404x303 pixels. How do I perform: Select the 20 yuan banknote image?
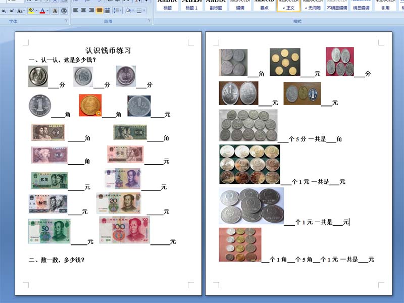(119, 203)
